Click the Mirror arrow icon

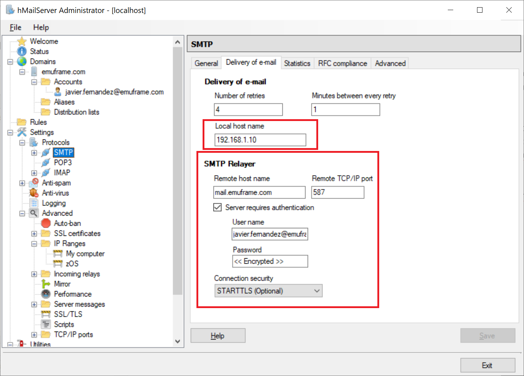point(46,284)
